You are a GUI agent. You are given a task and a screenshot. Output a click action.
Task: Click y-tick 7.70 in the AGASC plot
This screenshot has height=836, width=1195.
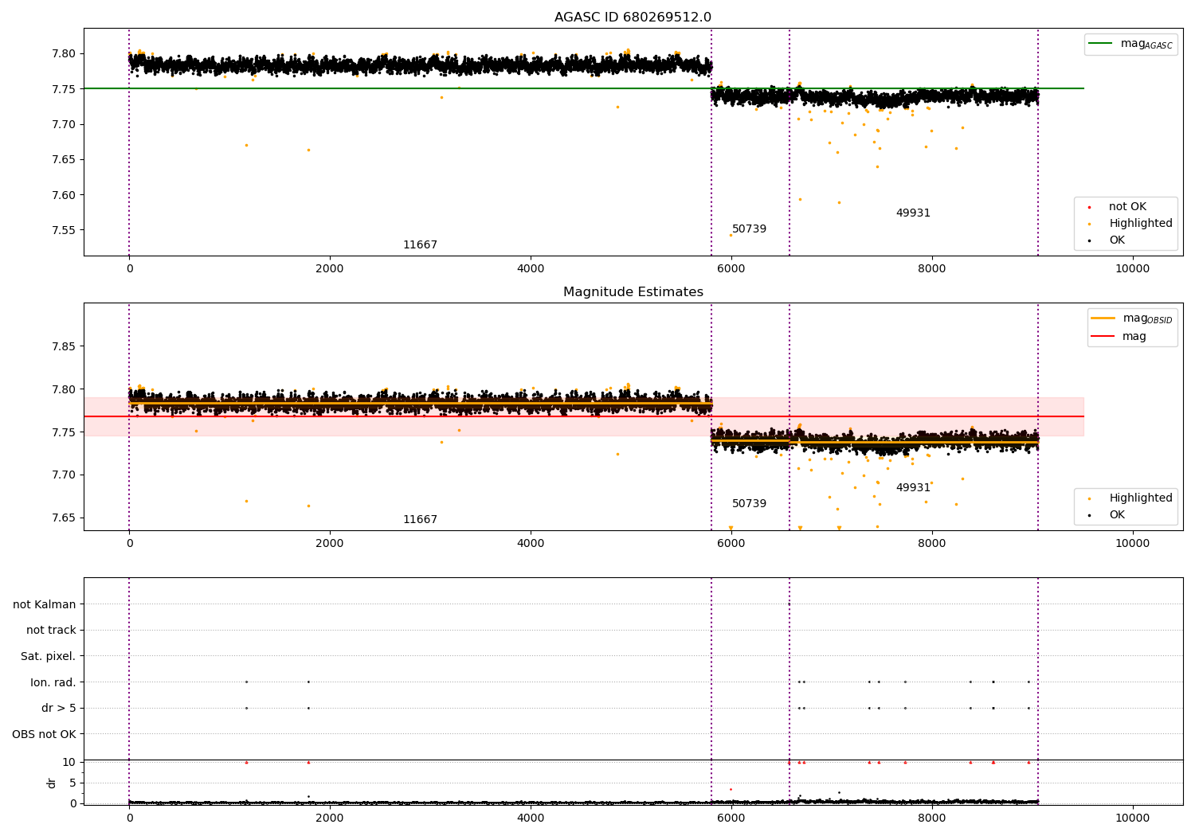point(64,125)
